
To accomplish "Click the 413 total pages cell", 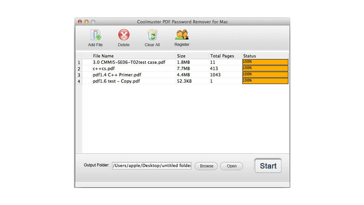I will coord(226,68).
